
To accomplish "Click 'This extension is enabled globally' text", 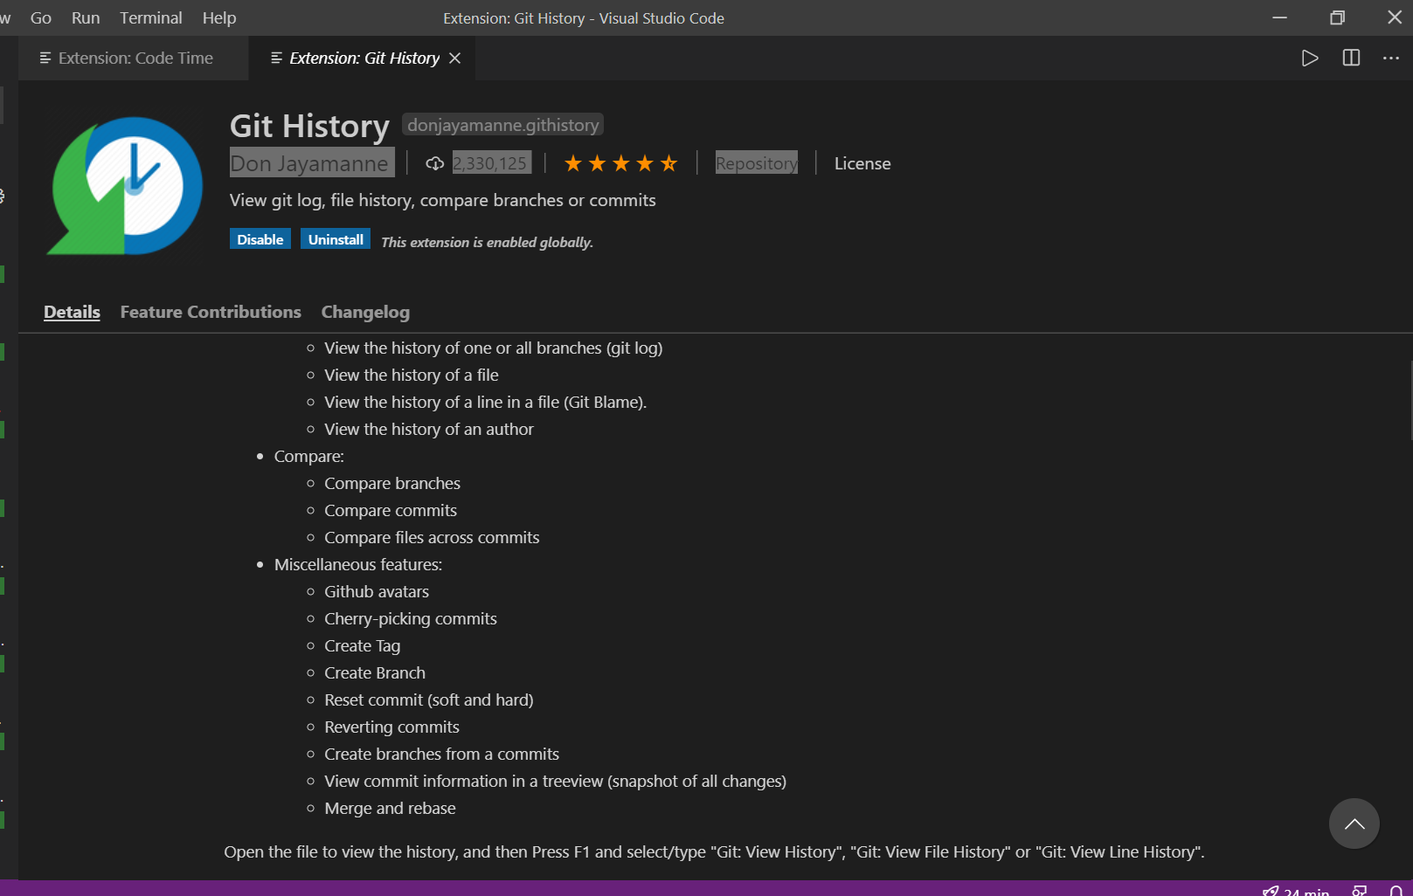I will (487, 242).
